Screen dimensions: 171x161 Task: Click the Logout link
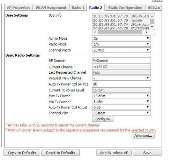tap(157, 1)
